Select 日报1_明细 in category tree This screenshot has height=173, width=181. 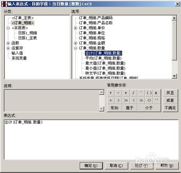tap(28, 33)
